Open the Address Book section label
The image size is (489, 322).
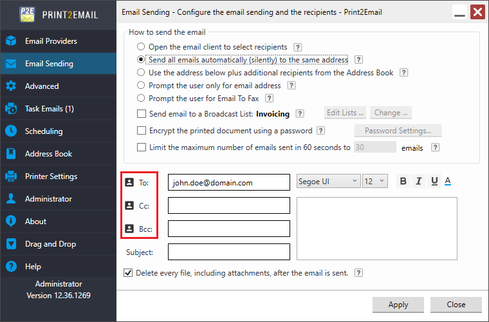pyautogui.click(x=48, y=153)
